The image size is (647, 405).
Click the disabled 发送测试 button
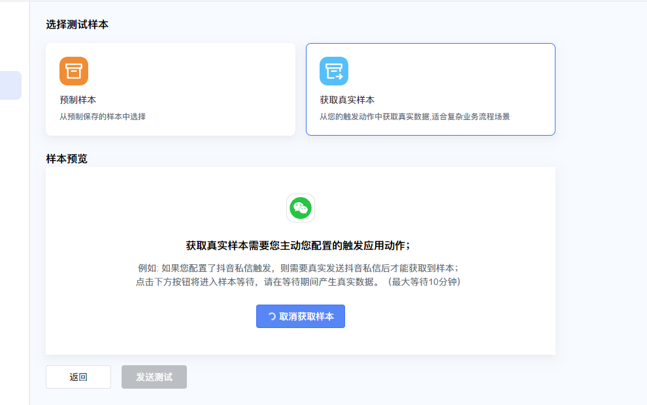154,377
